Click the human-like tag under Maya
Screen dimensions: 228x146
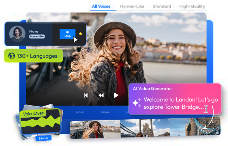point(37,36)
